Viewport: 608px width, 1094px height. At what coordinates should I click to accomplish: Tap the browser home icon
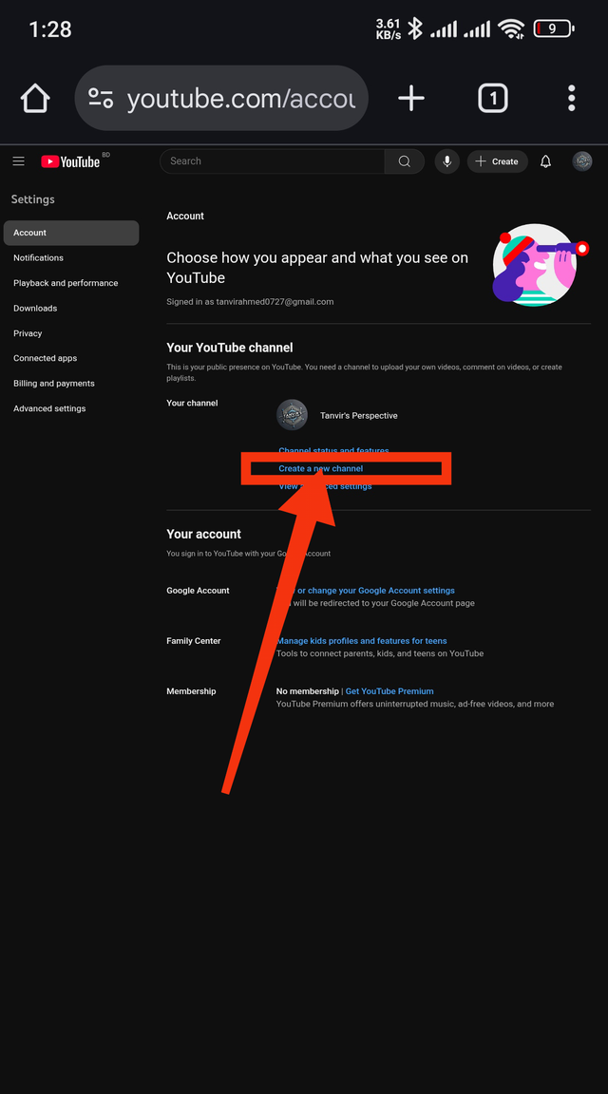pyautogui.click(x=35, y=99)
